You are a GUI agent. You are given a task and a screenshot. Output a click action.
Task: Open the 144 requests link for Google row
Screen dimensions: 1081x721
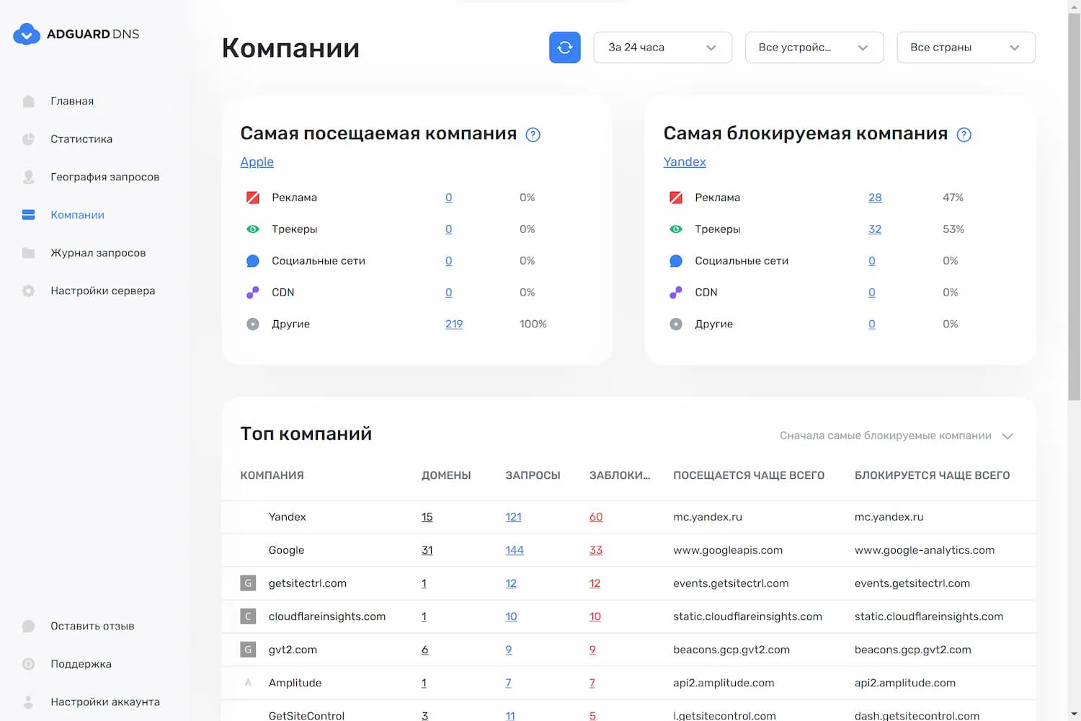click(x=515, y=550)
